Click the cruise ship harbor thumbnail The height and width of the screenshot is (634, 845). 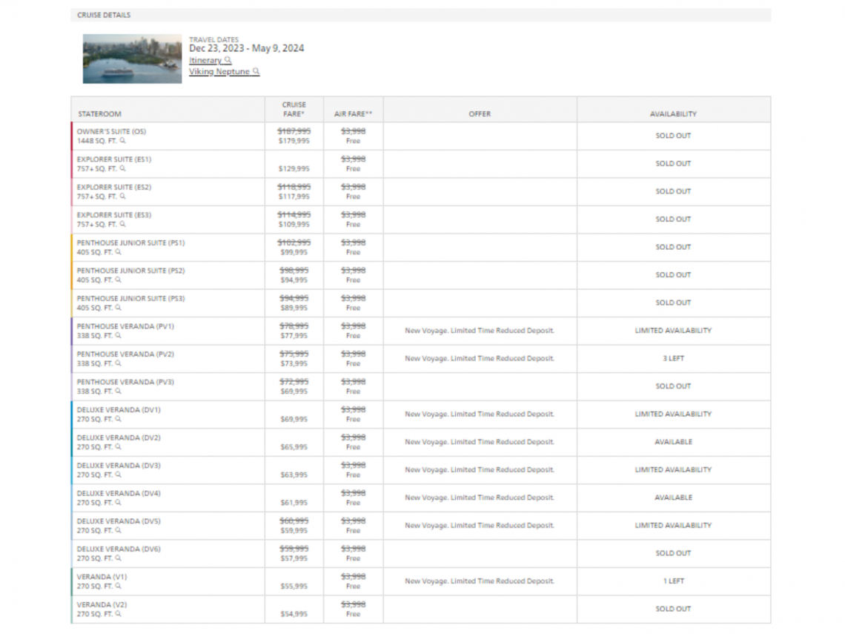pos(132,59)
